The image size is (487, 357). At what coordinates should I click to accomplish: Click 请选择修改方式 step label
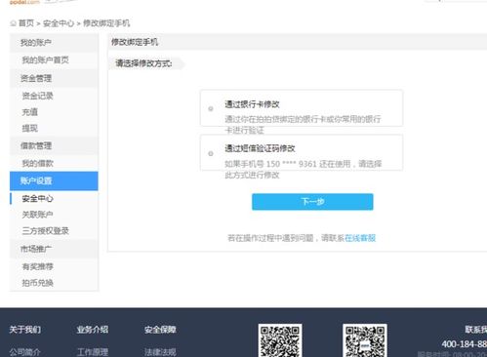[x=143, y=63]
